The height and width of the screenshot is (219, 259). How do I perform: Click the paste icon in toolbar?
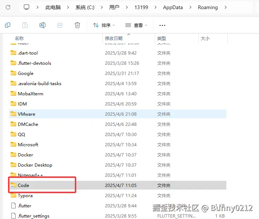pos(25,25)
